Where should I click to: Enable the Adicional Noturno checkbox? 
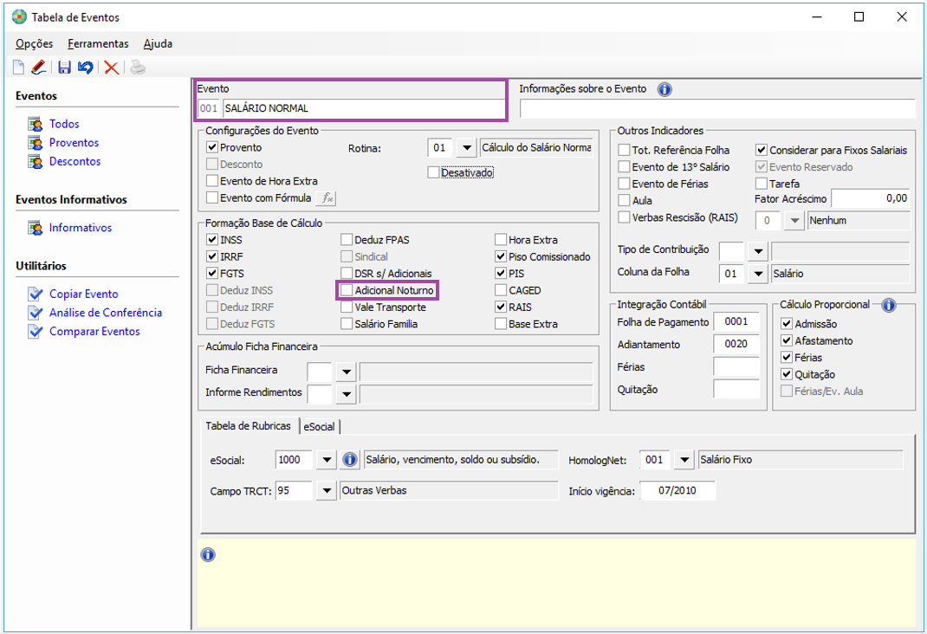pyautogui.click(x=347, y=290)
